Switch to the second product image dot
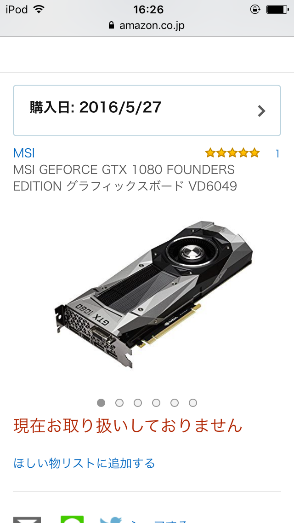This screenshot has height=523, width=294. tap(119, 403)
